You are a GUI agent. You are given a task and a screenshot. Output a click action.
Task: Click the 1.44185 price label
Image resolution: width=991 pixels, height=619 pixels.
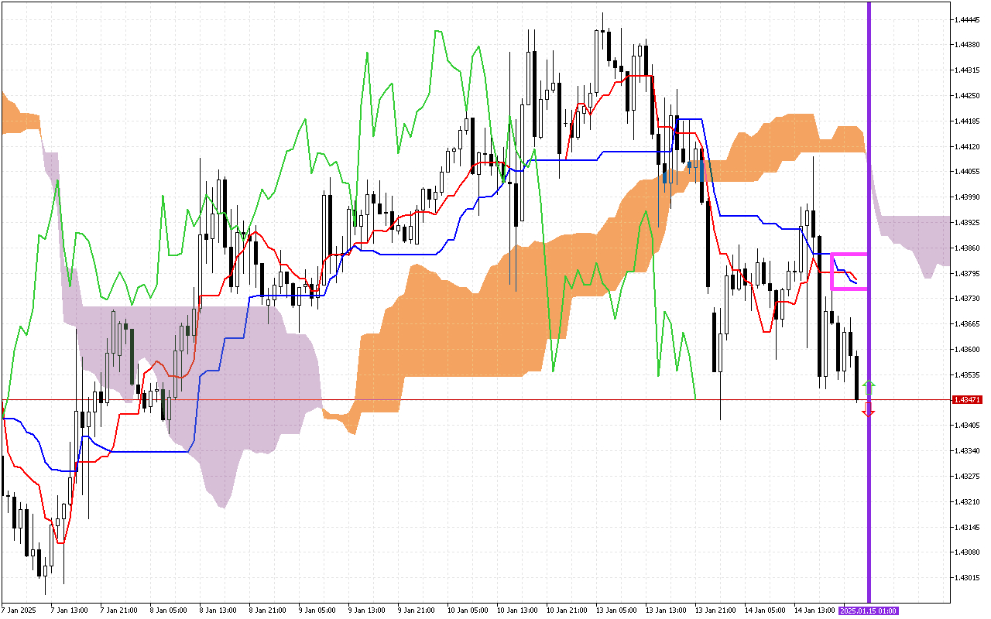[x=968, y=121]
